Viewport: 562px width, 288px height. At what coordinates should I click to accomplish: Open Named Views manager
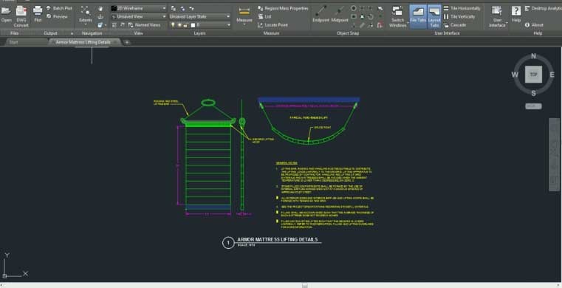pyautogui.click(x=145, y=24)
